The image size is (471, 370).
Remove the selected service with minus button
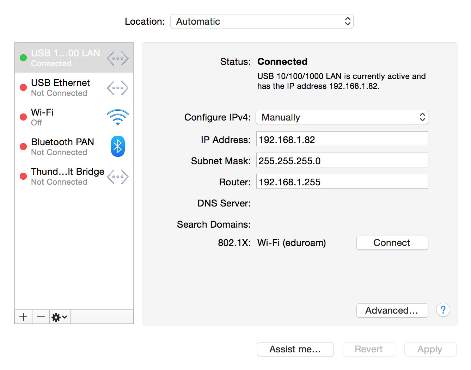click(x=41, y=317)
